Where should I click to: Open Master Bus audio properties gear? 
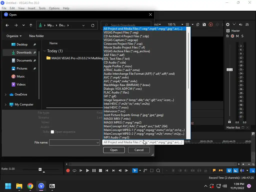point(228,24)
